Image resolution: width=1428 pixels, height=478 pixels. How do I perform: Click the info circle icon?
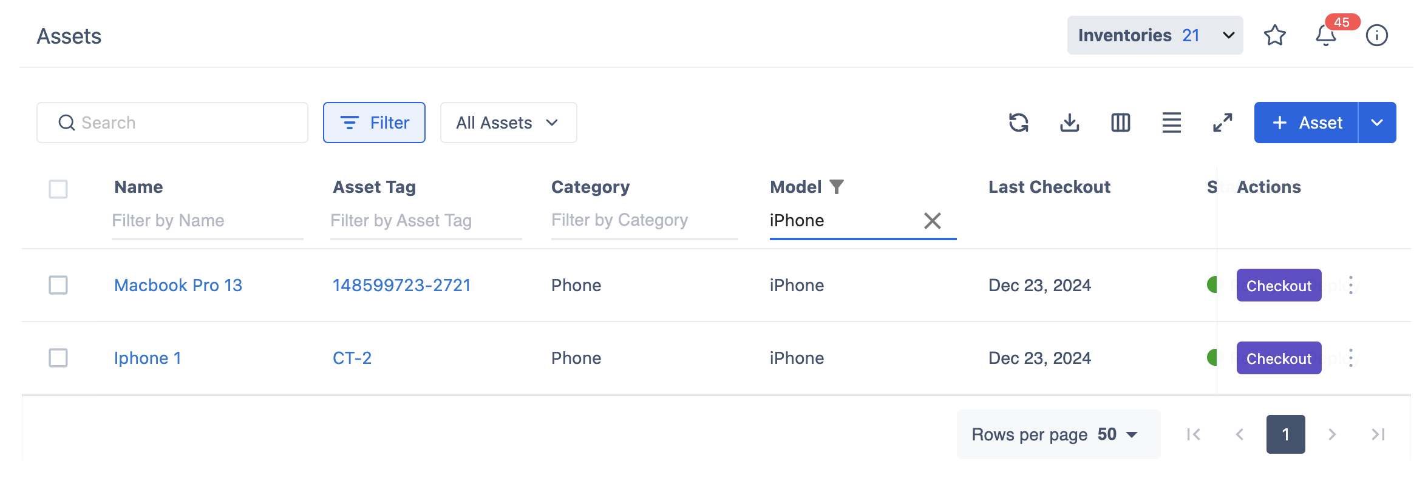(x=1376, y=36)
